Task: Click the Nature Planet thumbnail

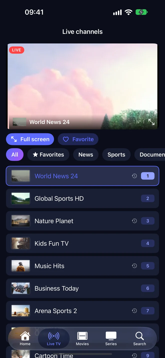Action: pyautogui.click(x=20, y=221)
